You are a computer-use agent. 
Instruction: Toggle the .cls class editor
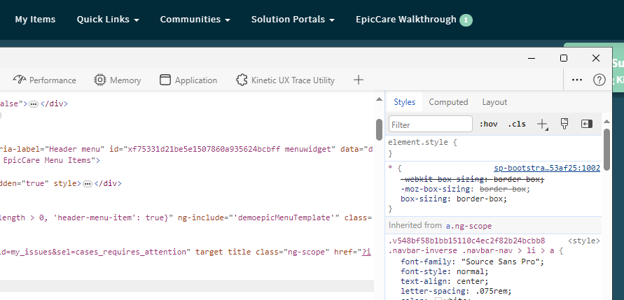(517, 124)
